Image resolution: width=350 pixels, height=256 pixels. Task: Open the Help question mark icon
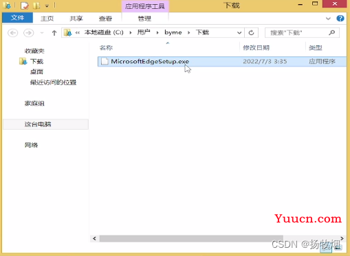(x=340, y=19)
